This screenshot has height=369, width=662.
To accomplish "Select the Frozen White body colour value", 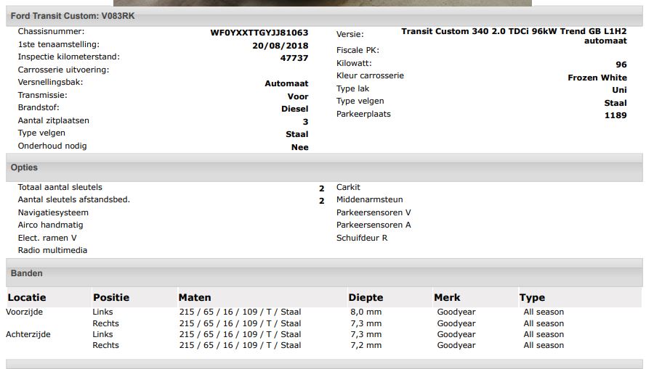I will click(597, 78).
